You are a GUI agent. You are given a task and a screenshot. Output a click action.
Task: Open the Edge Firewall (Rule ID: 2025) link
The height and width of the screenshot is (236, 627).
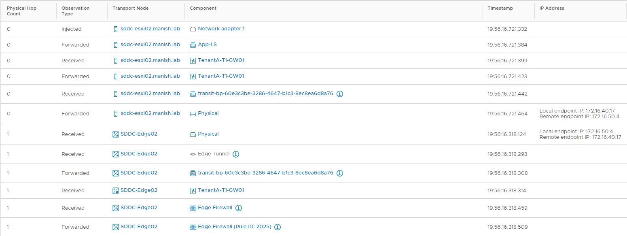234,227
